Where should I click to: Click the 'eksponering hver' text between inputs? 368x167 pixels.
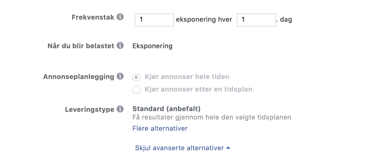point(204,20)
